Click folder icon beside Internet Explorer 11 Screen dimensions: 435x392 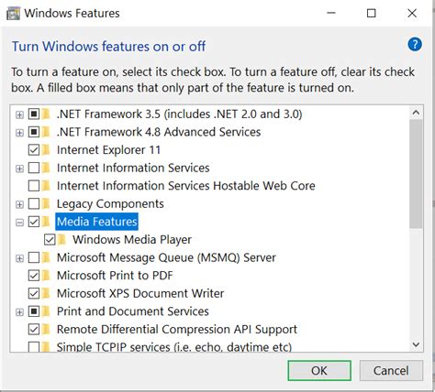46,150
